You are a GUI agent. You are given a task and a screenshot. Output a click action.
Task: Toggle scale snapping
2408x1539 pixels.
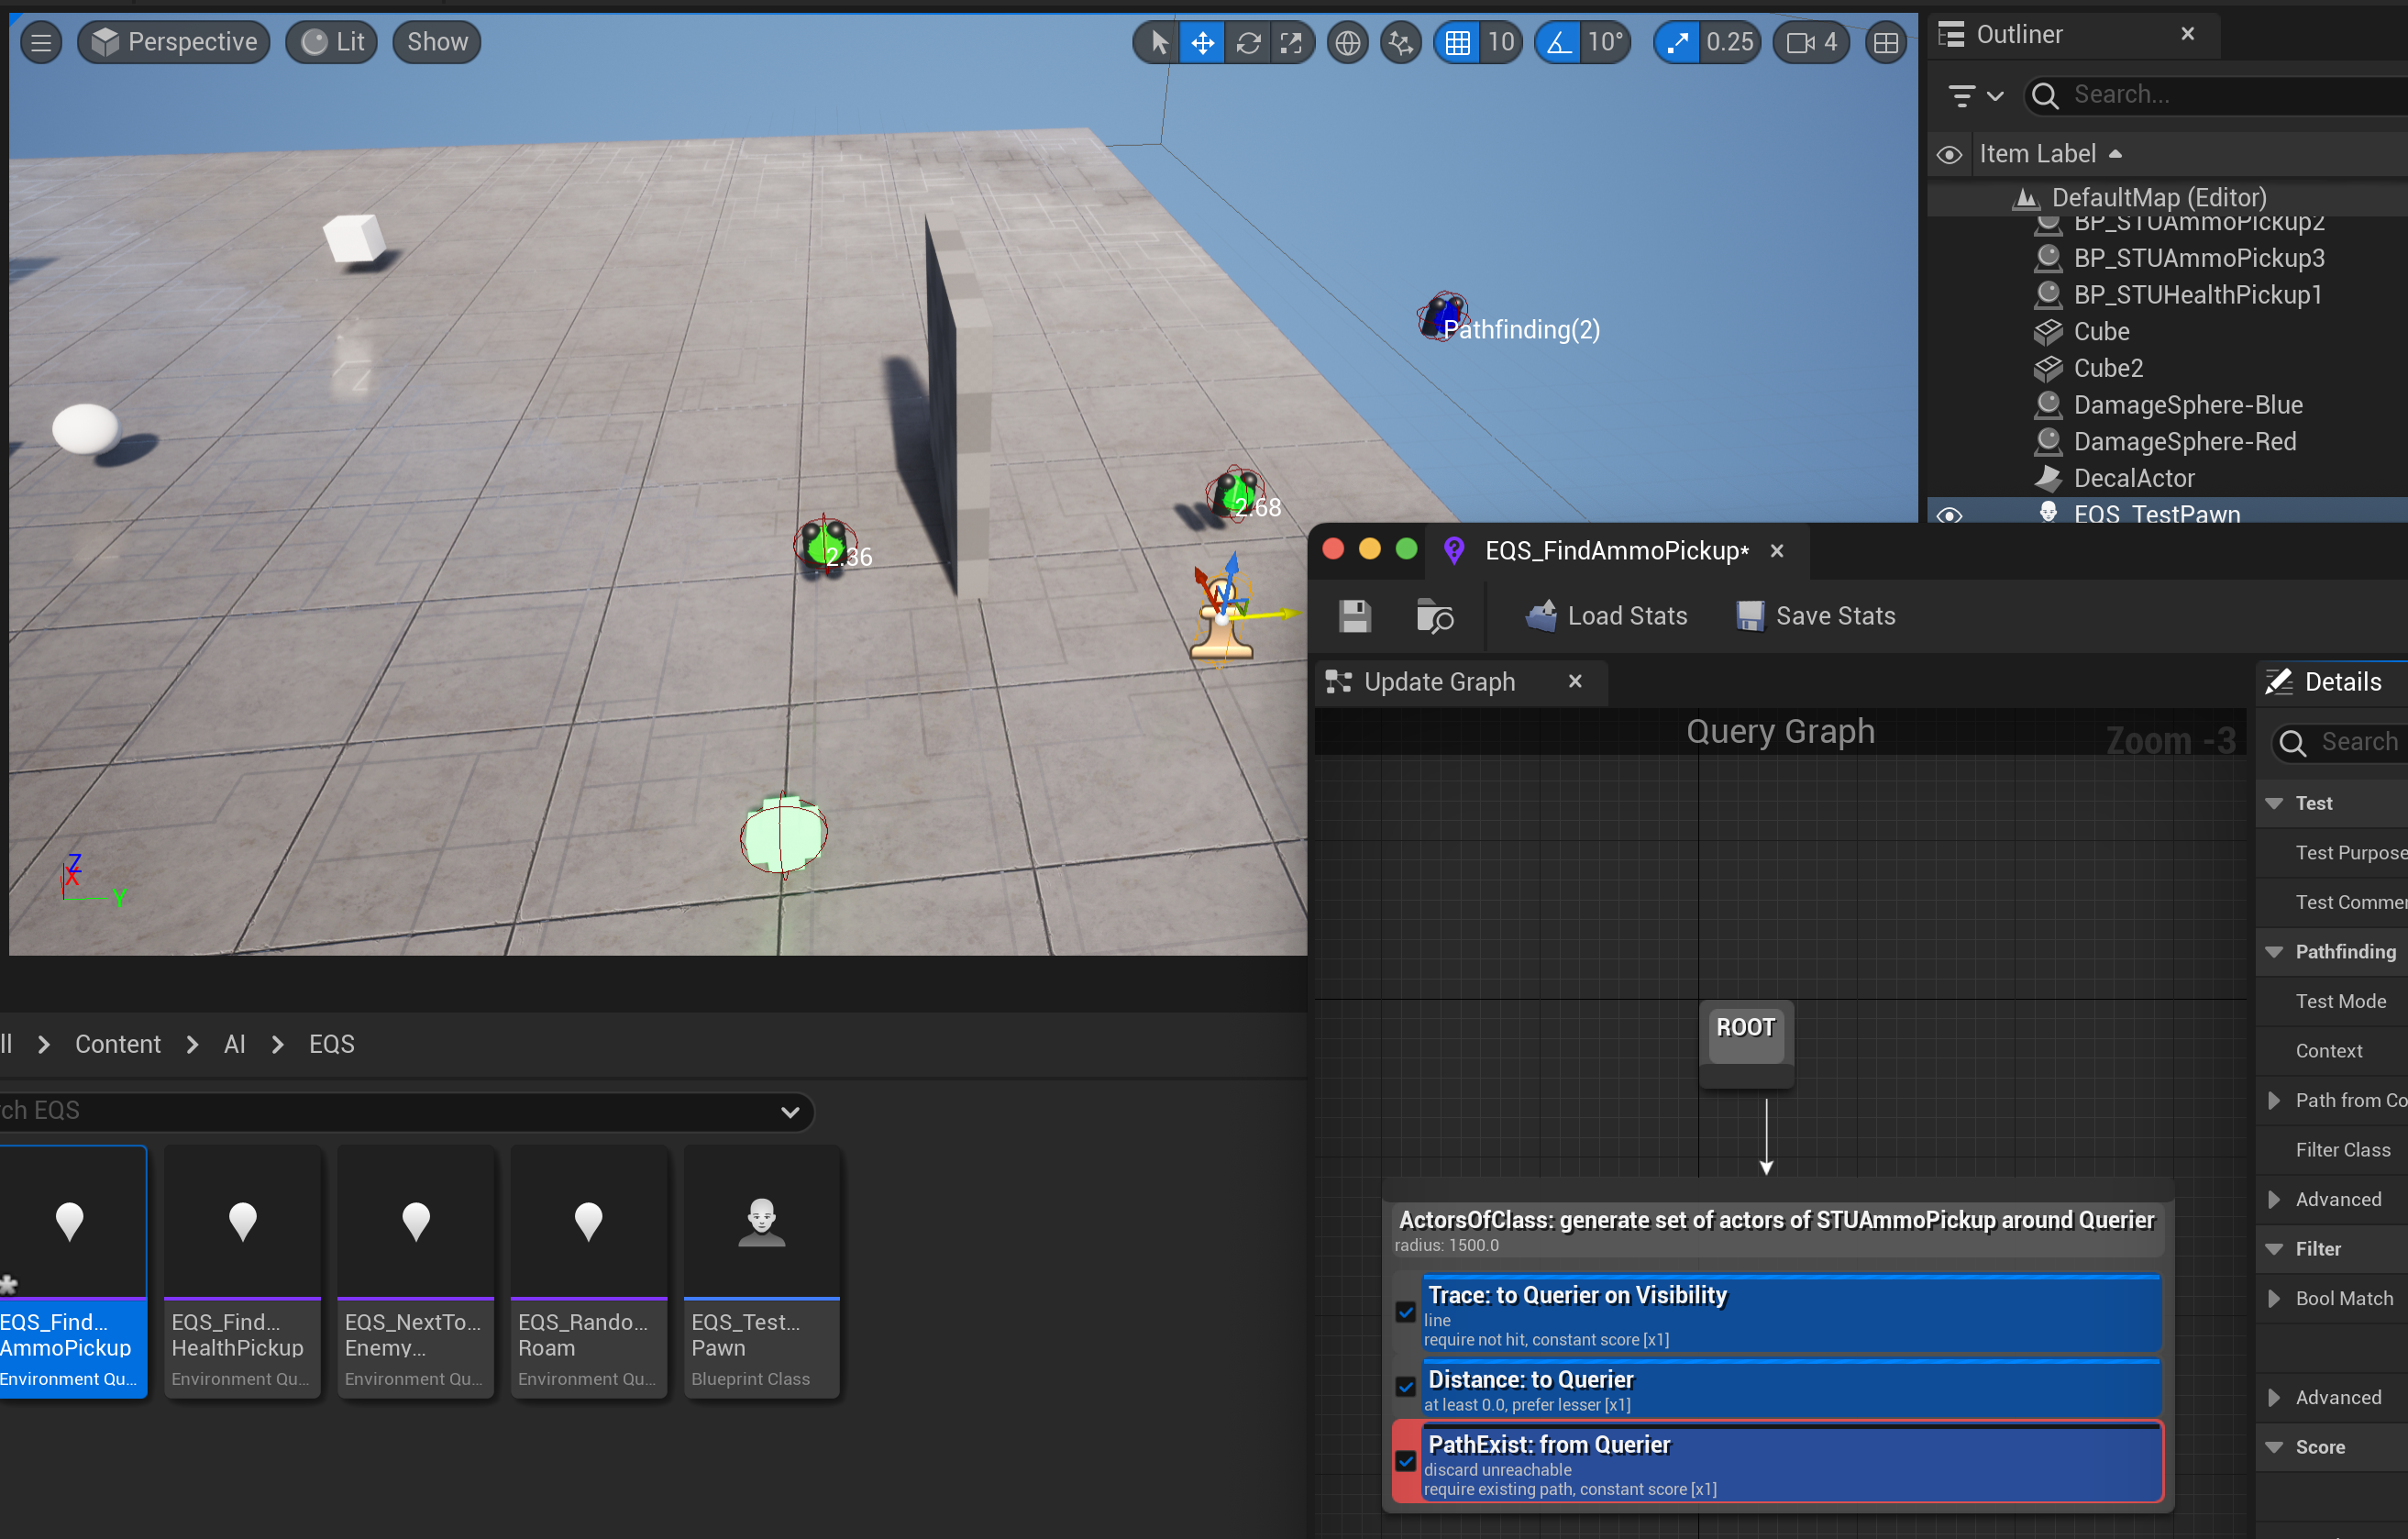click(x=1677, y=42)
